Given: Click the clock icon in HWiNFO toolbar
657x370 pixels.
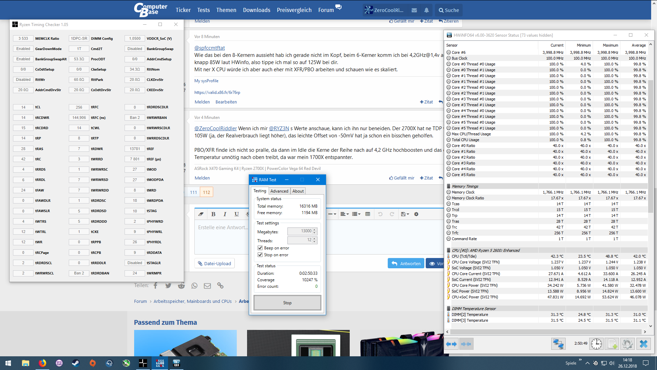Looking at the screenshot, I should click(597, 344).
